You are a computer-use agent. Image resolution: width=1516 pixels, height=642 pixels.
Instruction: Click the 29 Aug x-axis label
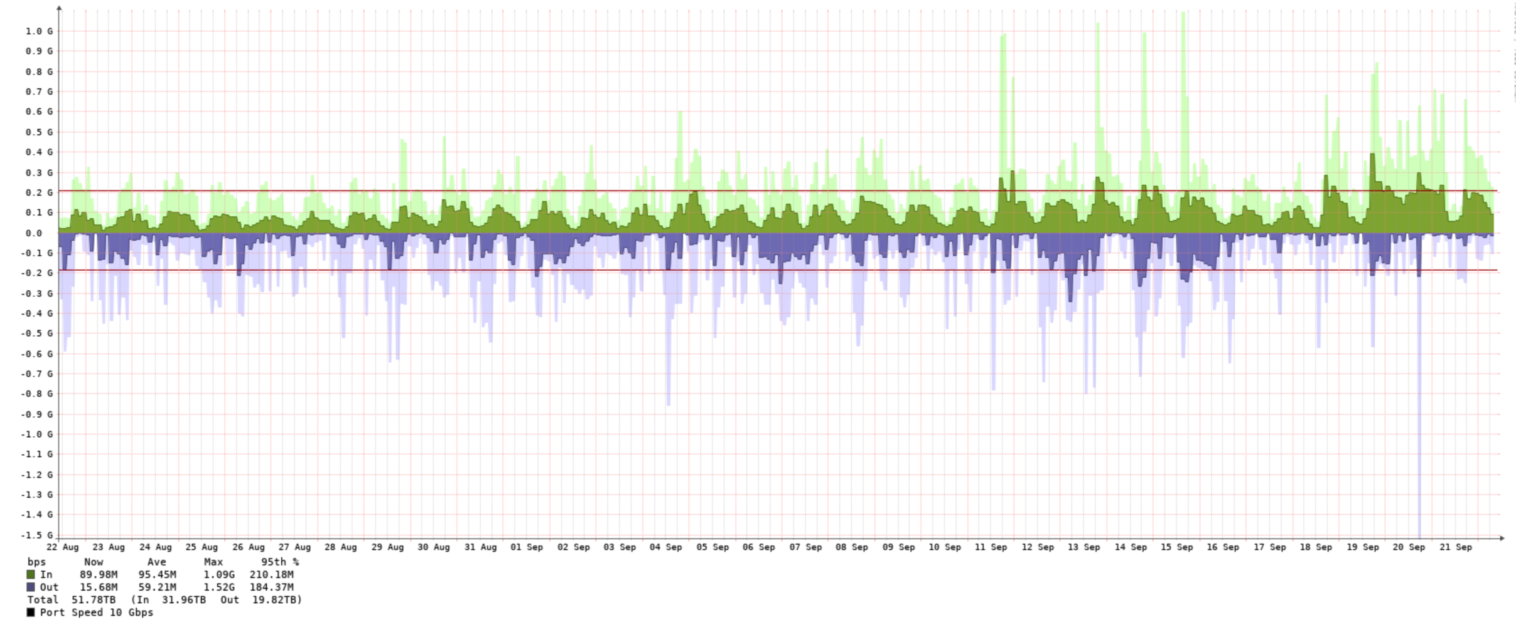387,547
